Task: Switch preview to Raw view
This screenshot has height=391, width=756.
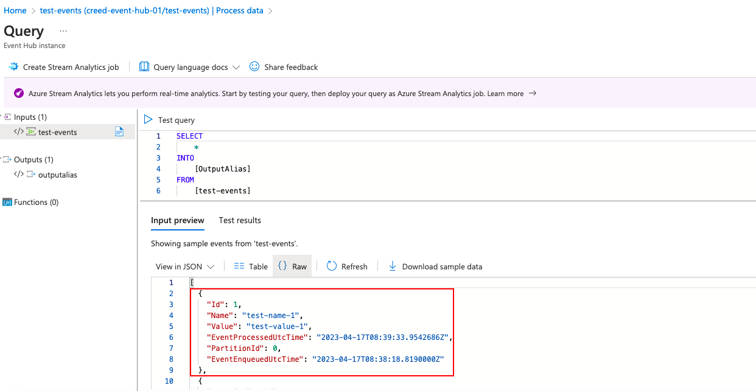Action: (292, 266)
